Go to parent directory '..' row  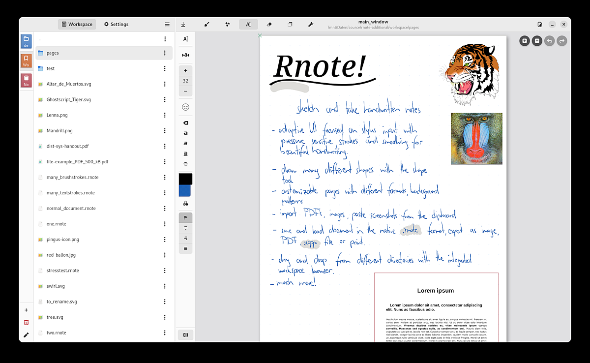pyautogui.click(x=104, y=39)
